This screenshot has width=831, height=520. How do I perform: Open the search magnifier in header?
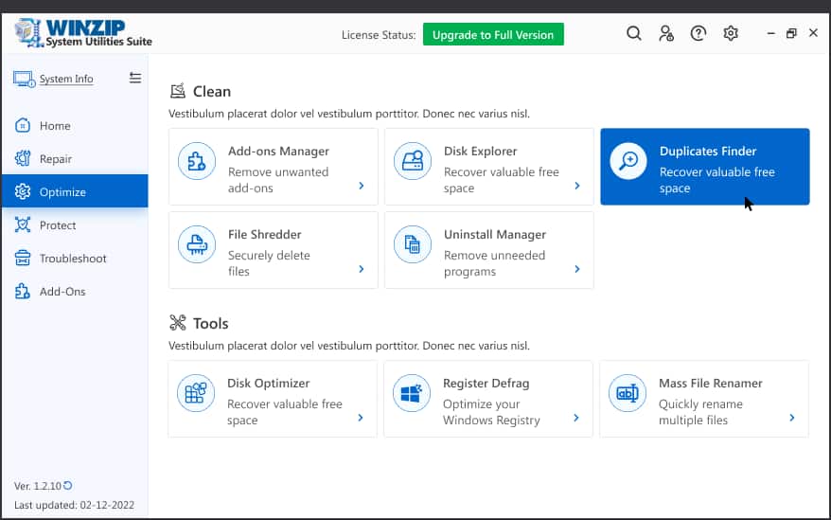(x=633, y=34)
